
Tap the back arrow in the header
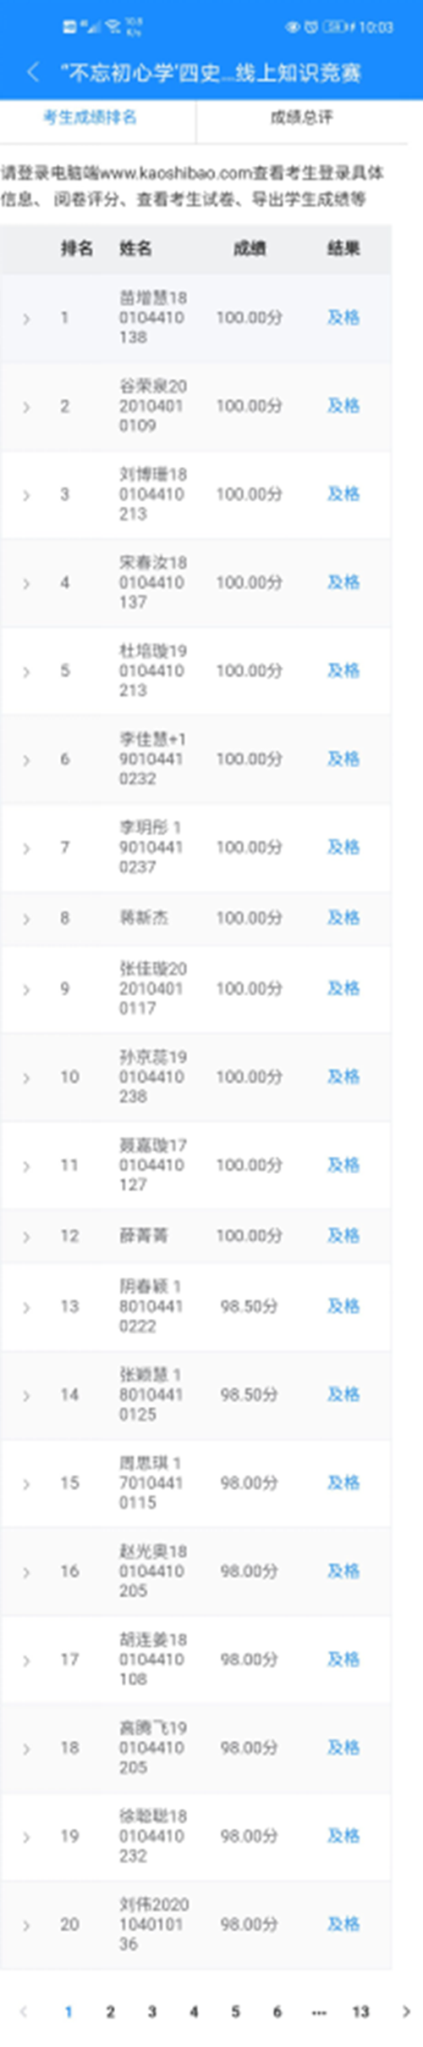click(x=32, y=72)
